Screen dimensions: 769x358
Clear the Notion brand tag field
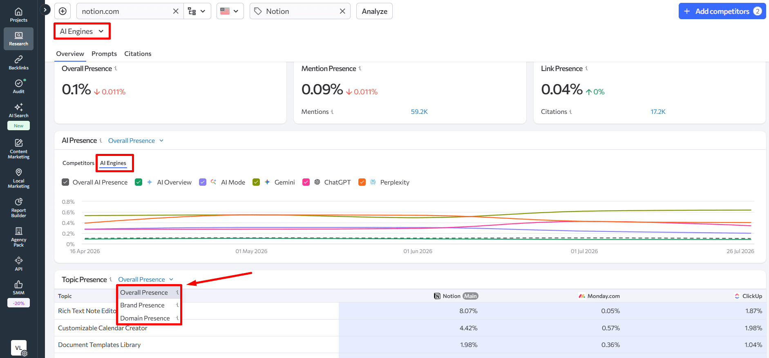coord(342,11)
